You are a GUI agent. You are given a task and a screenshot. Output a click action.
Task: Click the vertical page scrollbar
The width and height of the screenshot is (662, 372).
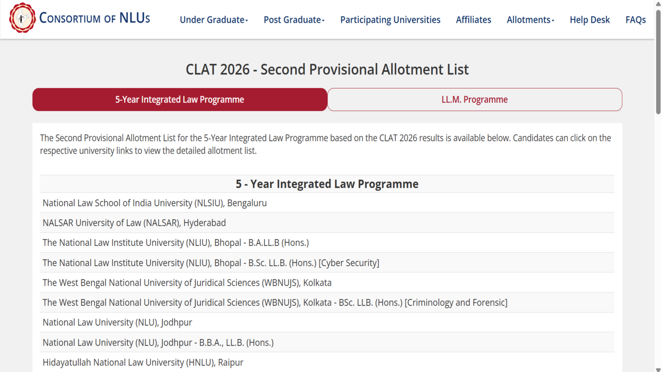[x=658, y=62]
